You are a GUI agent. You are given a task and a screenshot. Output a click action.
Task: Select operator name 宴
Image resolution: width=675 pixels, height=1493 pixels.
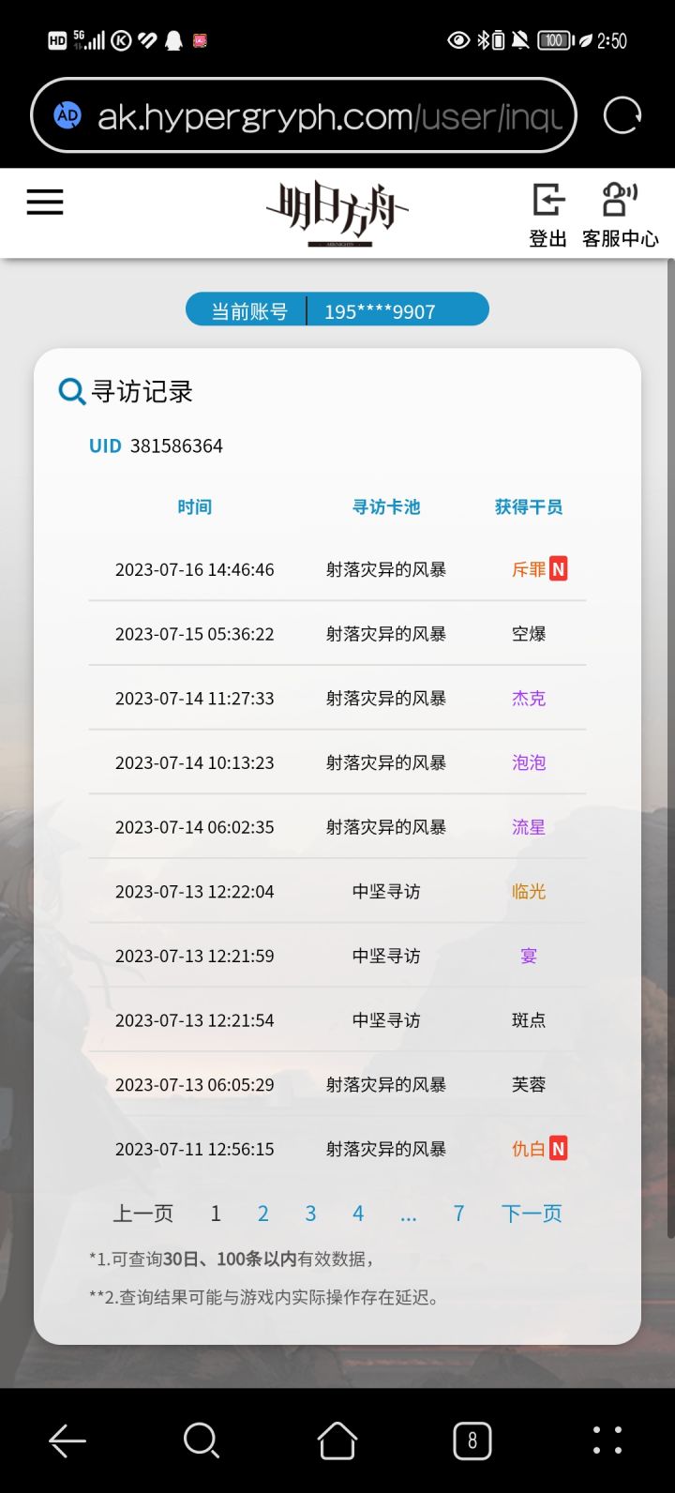pos(529,956)
